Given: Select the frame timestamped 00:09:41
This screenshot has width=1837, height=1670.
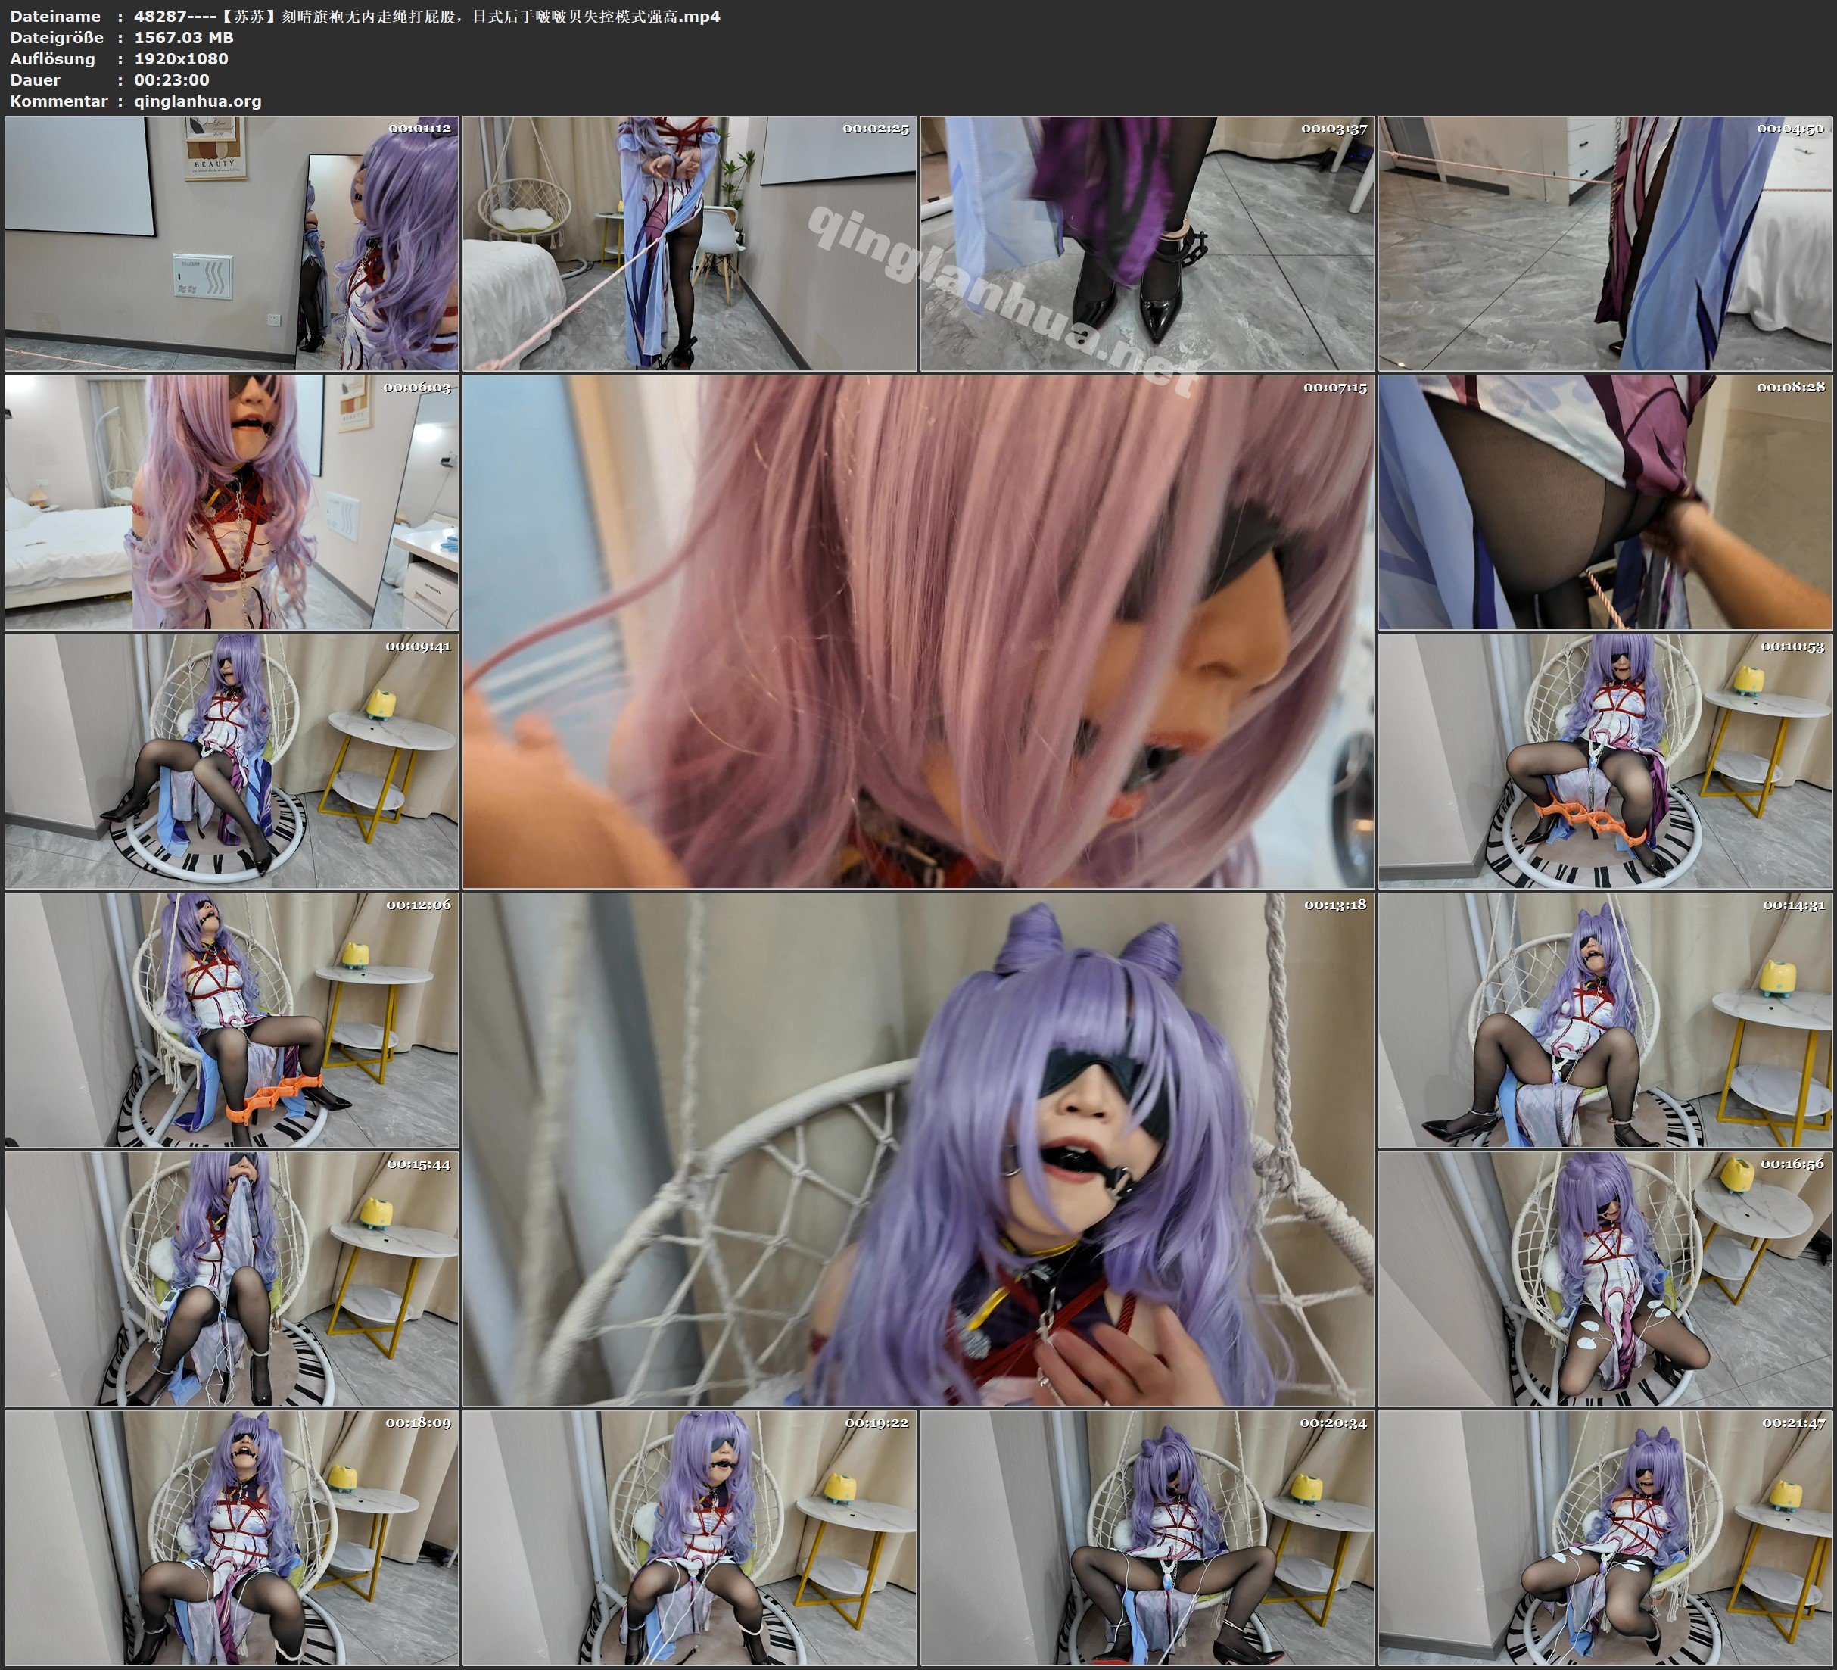Looking at the screenshot, I should click(x=232, y=761).
